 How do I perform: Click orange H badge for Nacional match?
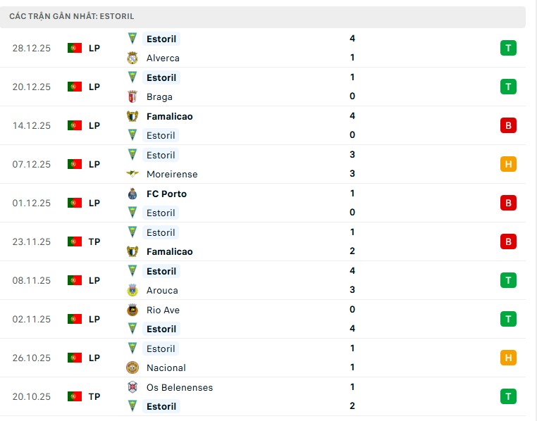[x=508, y=358]
